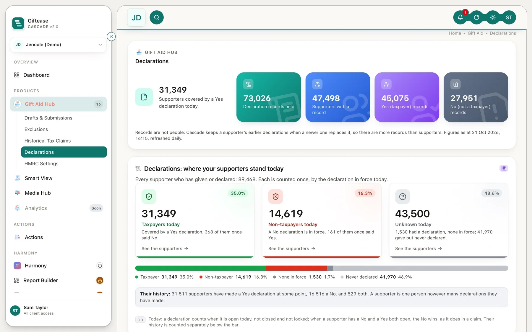Viewport: 532px width, 332px height.
Task: Open the notifications bell
Action: [460, 17]
